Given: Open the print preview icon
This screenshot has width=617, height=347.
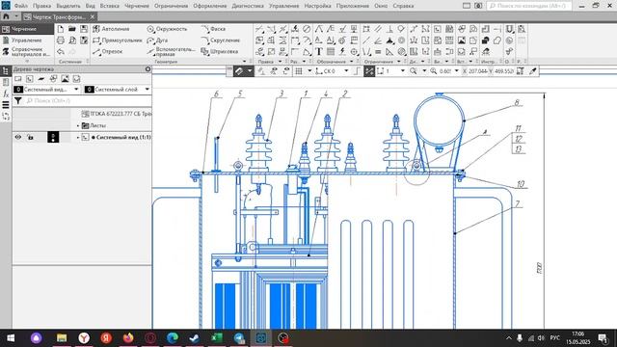Looking at the screenshot, I should pyautogui.click(x=72, y=40).
